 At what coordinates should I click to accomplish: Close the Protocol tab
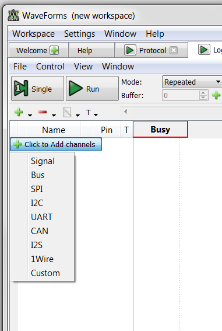point(174,50)
